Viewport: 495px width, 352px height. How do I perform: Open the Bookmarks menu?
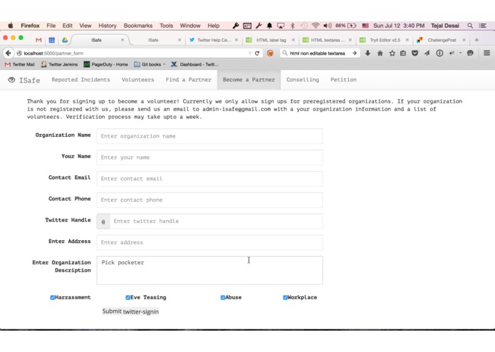(138, 26)
